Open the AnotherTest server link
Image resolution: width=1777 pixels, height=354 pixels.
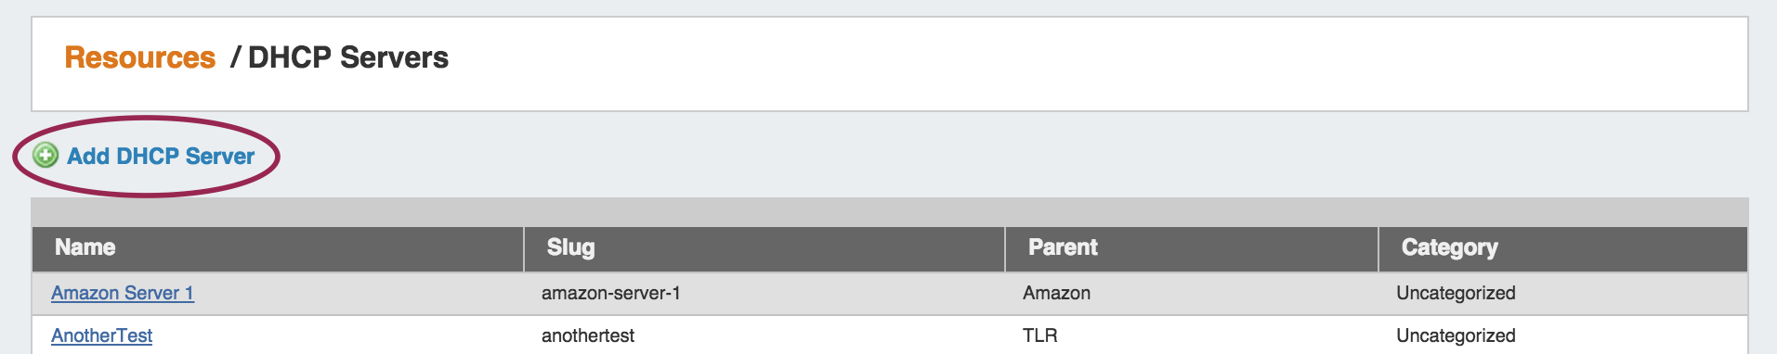click(101, 335)
